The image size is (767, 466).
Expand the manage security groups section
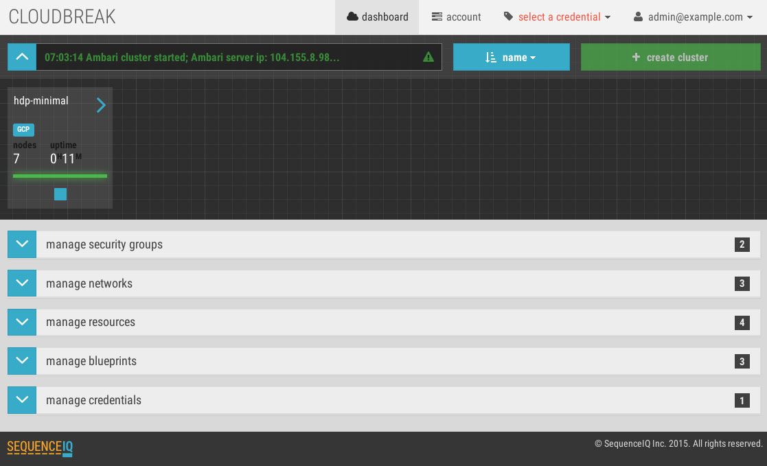pos(22,244)
